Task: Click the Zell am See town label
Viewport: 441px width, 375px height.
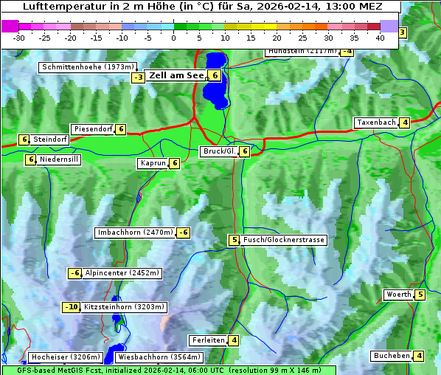Action: [176, 75]
